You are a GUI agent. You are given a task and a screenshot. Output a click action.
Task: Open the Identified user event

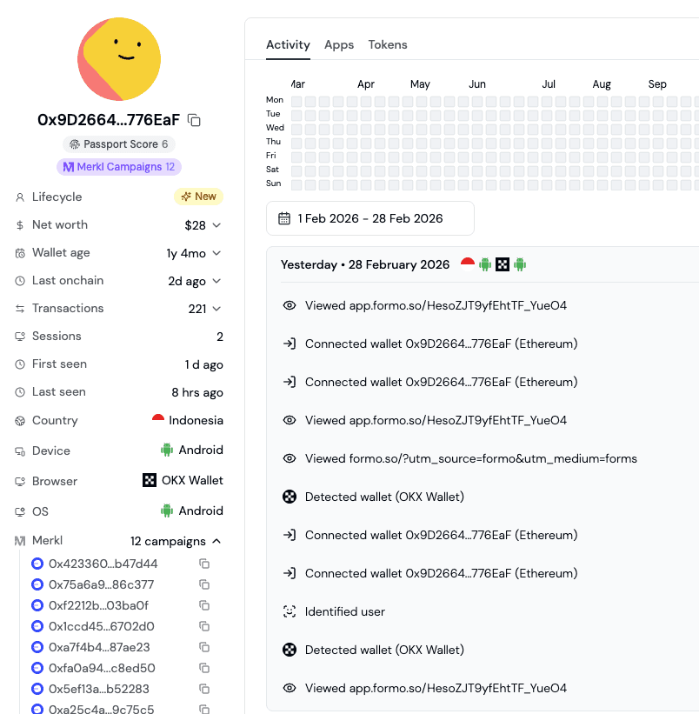click(345, 611)
